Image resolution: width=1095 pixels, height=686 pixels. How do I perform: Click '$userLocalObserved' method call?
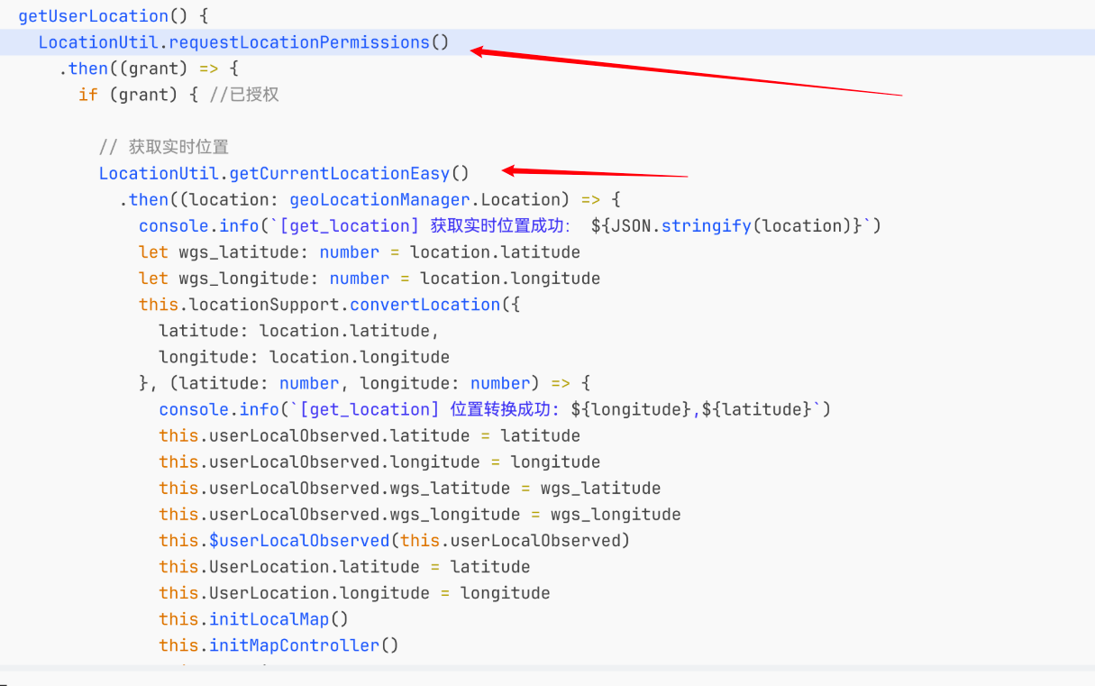click(299, 540)
